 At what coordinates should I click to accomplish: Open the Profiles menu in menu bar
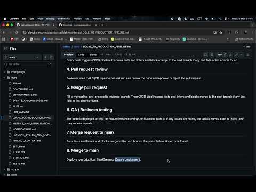coord(77,19)
